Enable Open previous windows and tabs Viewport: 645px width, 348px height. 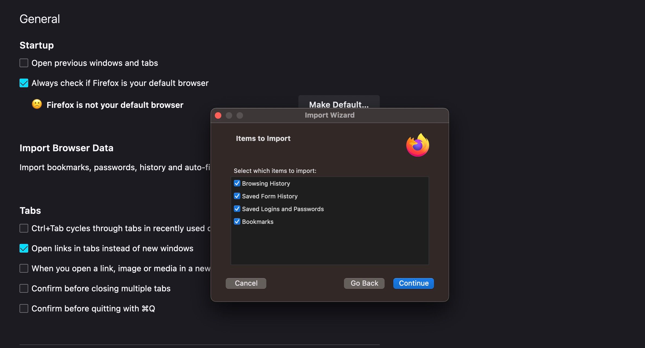(x=24, y=63)
